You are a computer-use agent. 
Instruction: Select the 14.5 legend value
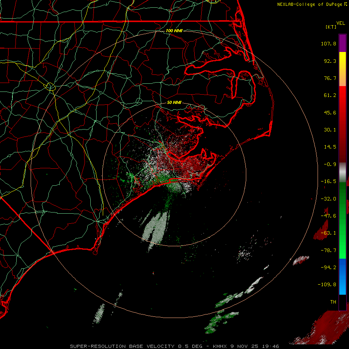coord(330,147)
